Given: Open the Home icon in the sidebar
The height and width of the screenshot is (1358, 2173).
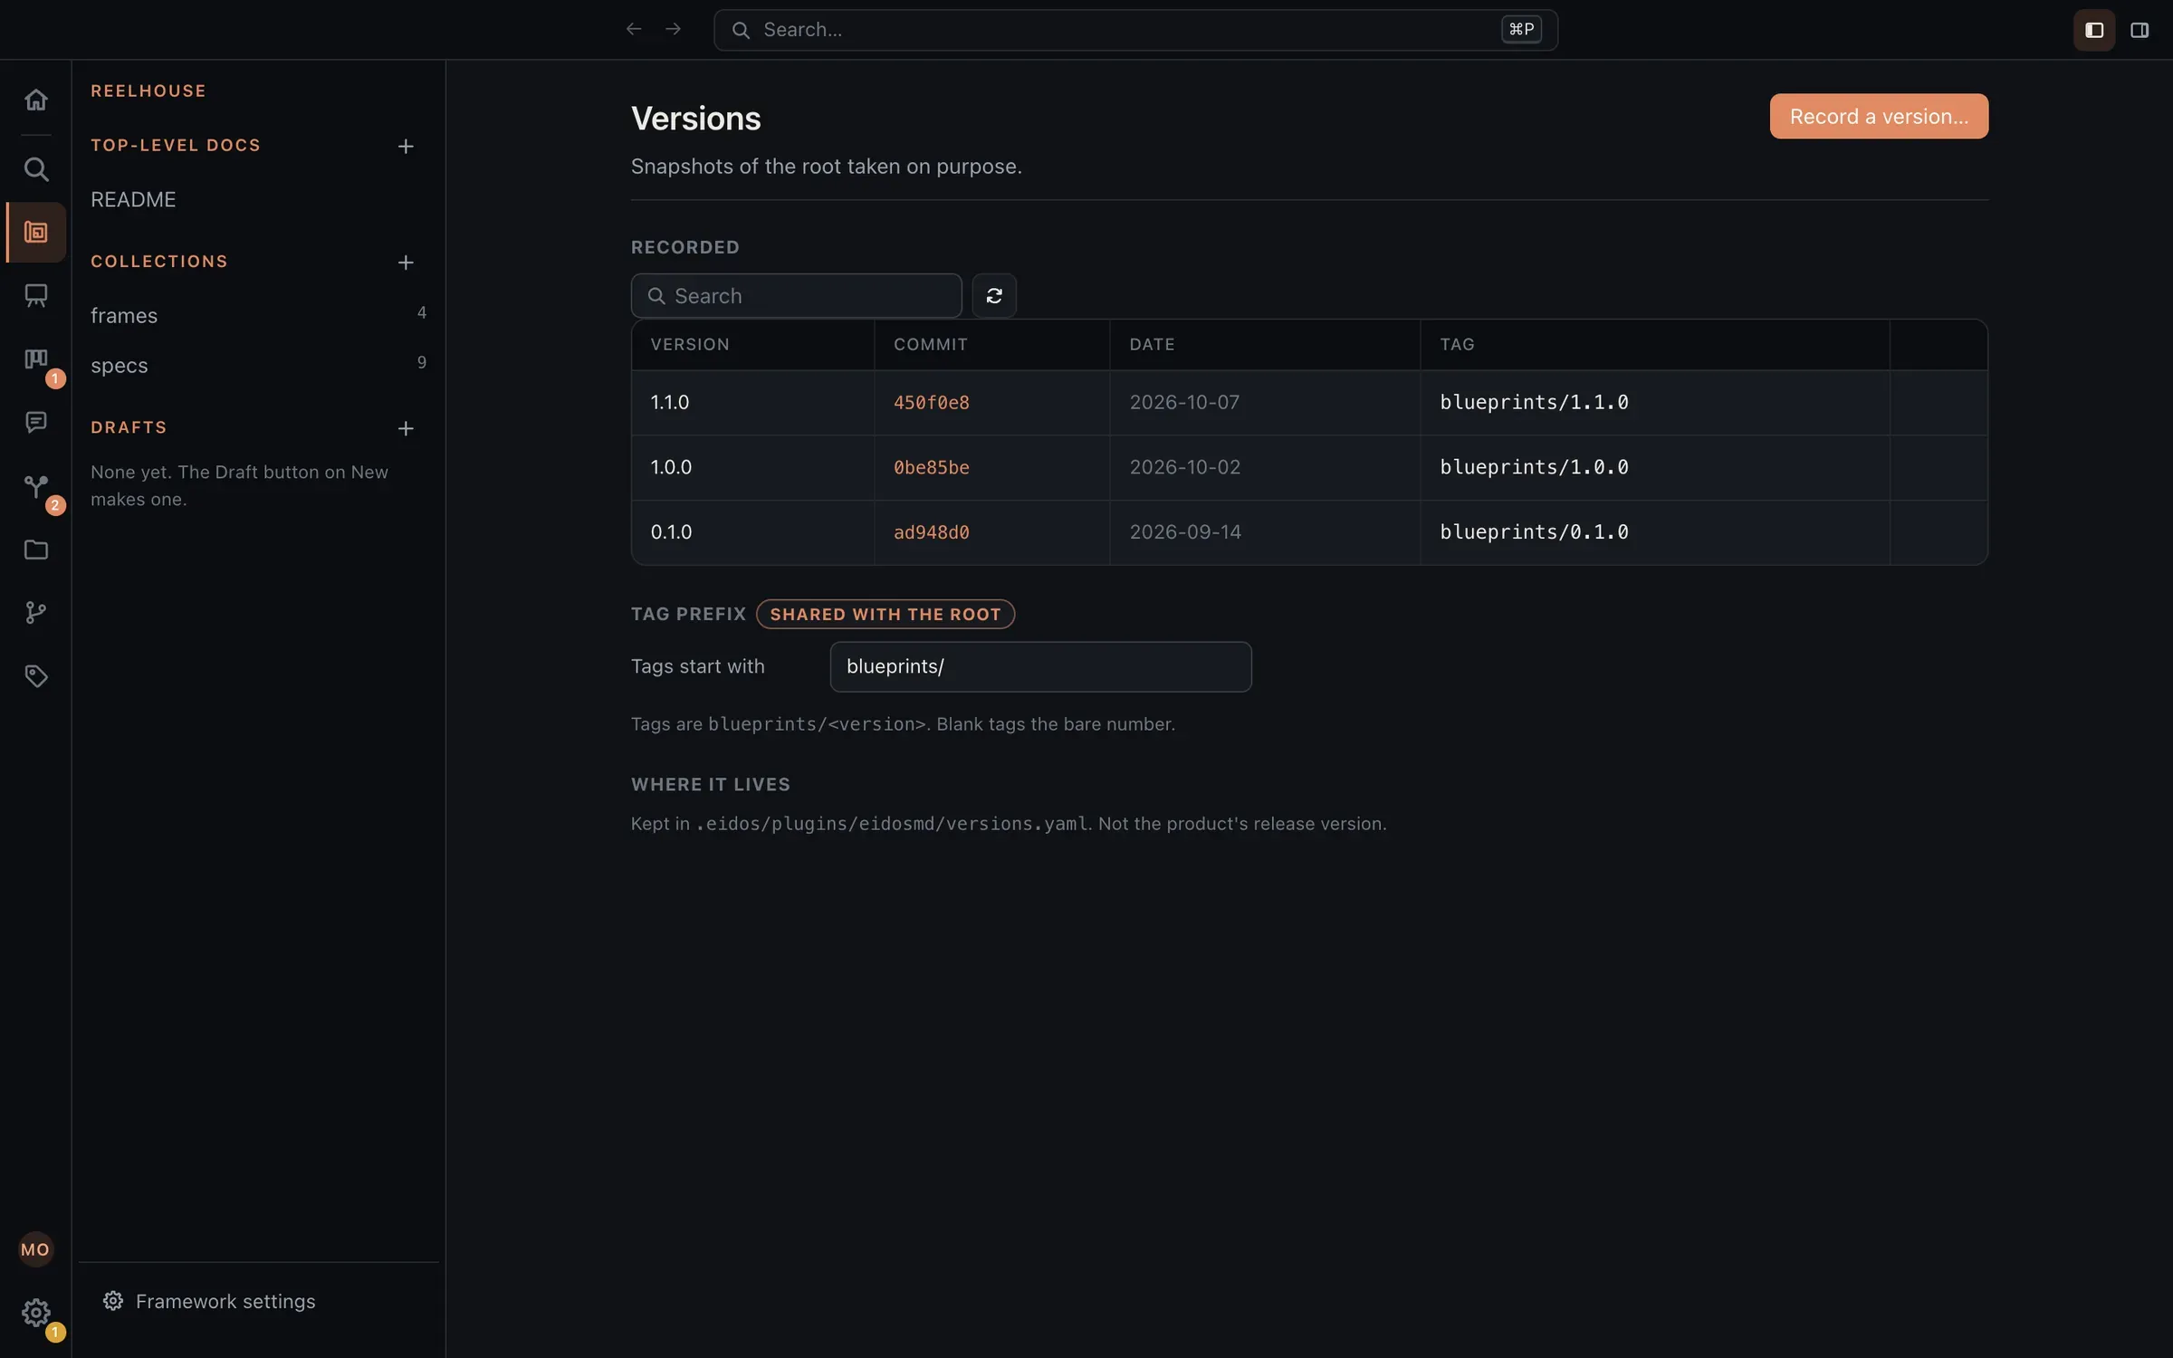Looking at the screenshot, I should point(36,100).
